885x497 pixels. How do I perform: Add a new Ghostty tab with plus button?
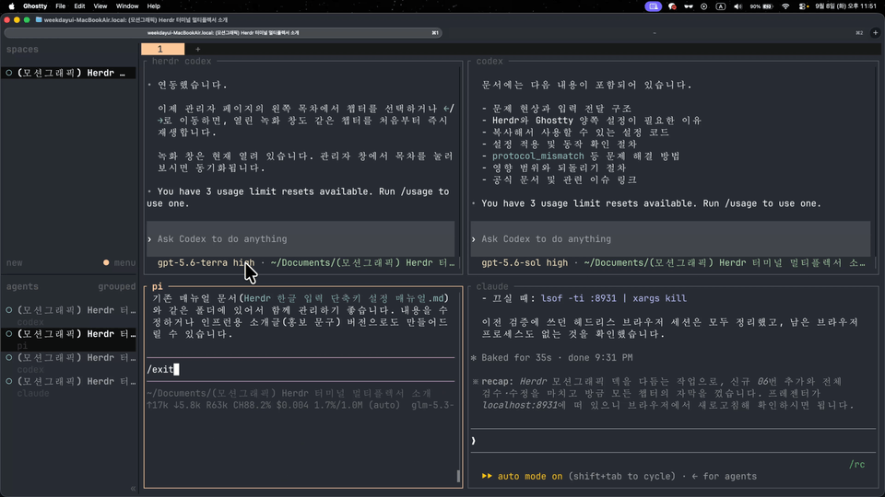click(876, 33)
